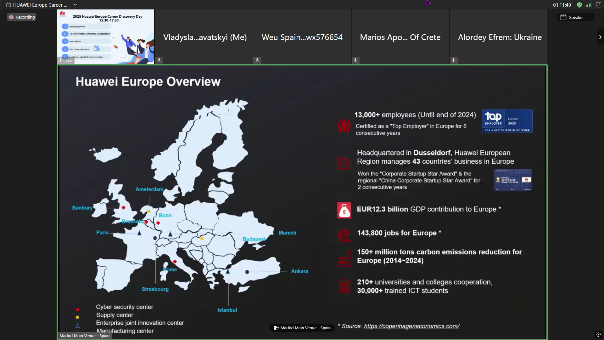The height and width of the screenshot is (340, 604).
Task: Click muted mic icon on Lee's tile
Action: [x=61, y=60]
